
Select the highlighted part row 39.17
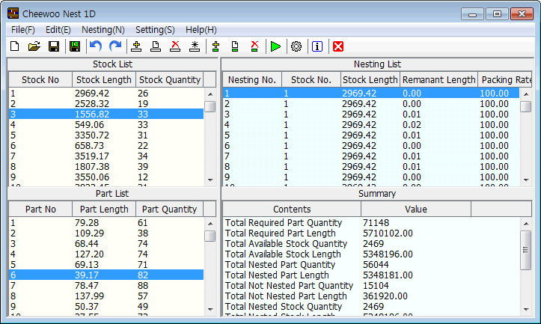(106, 275)
